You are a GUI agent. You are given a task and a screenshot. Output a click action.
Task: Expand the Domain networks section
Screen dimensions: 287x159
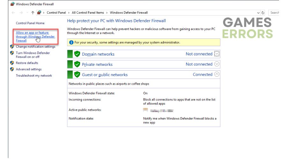pyautogui.click(x=217, y=54)
